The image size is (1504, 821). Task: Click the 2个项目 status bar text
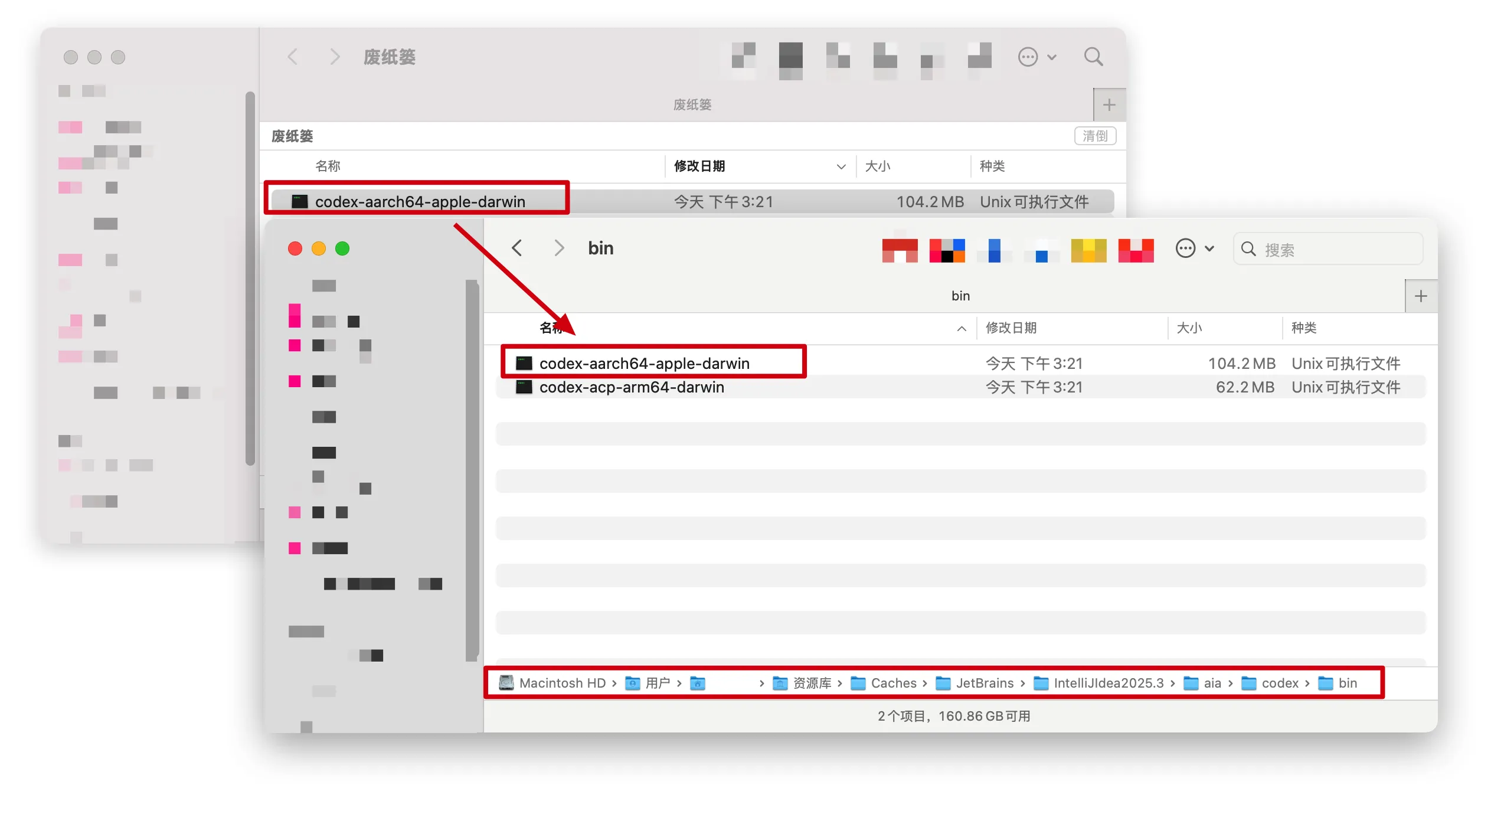[x=954, y=716]
